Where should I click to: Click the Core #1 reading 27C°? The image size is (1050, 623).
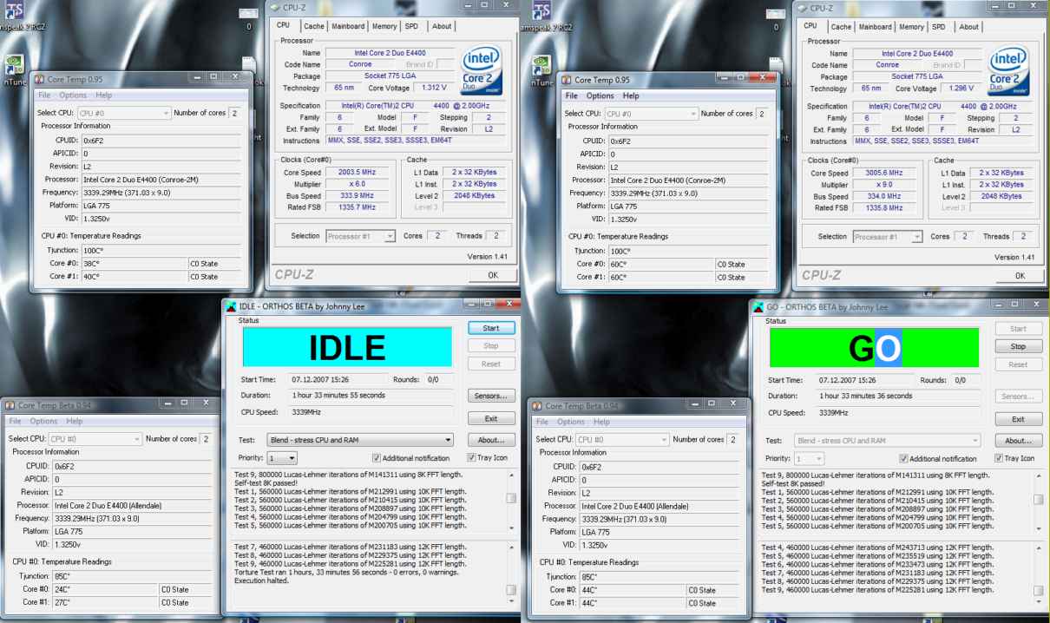point(104,601)
